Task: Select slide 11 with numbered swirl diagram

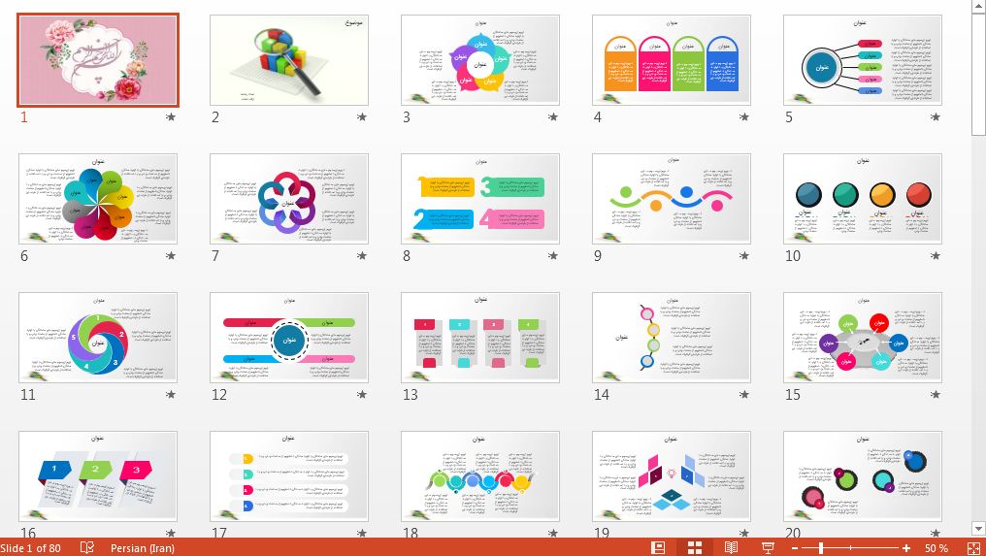Action: (x=98, y=338)
